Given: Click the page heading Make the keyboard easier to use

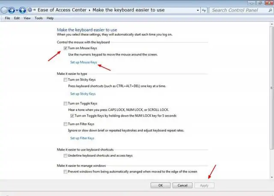Looking at the screenshot, I should click(87, 30).
